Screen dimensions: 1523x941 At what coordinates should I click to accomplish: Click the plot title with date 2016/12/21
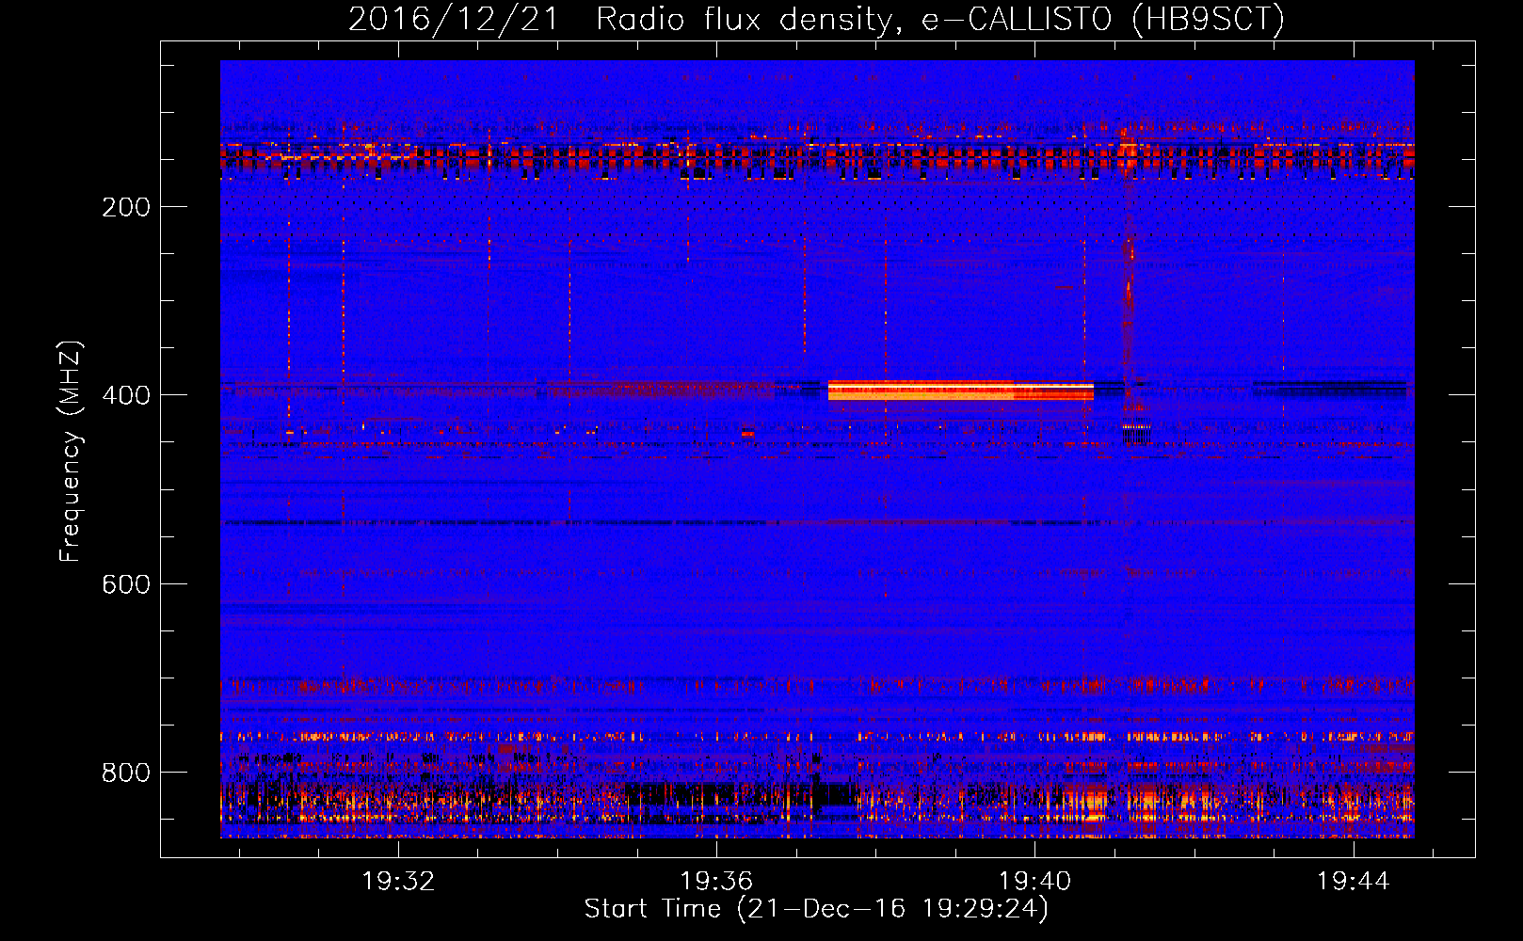point(816,19)
